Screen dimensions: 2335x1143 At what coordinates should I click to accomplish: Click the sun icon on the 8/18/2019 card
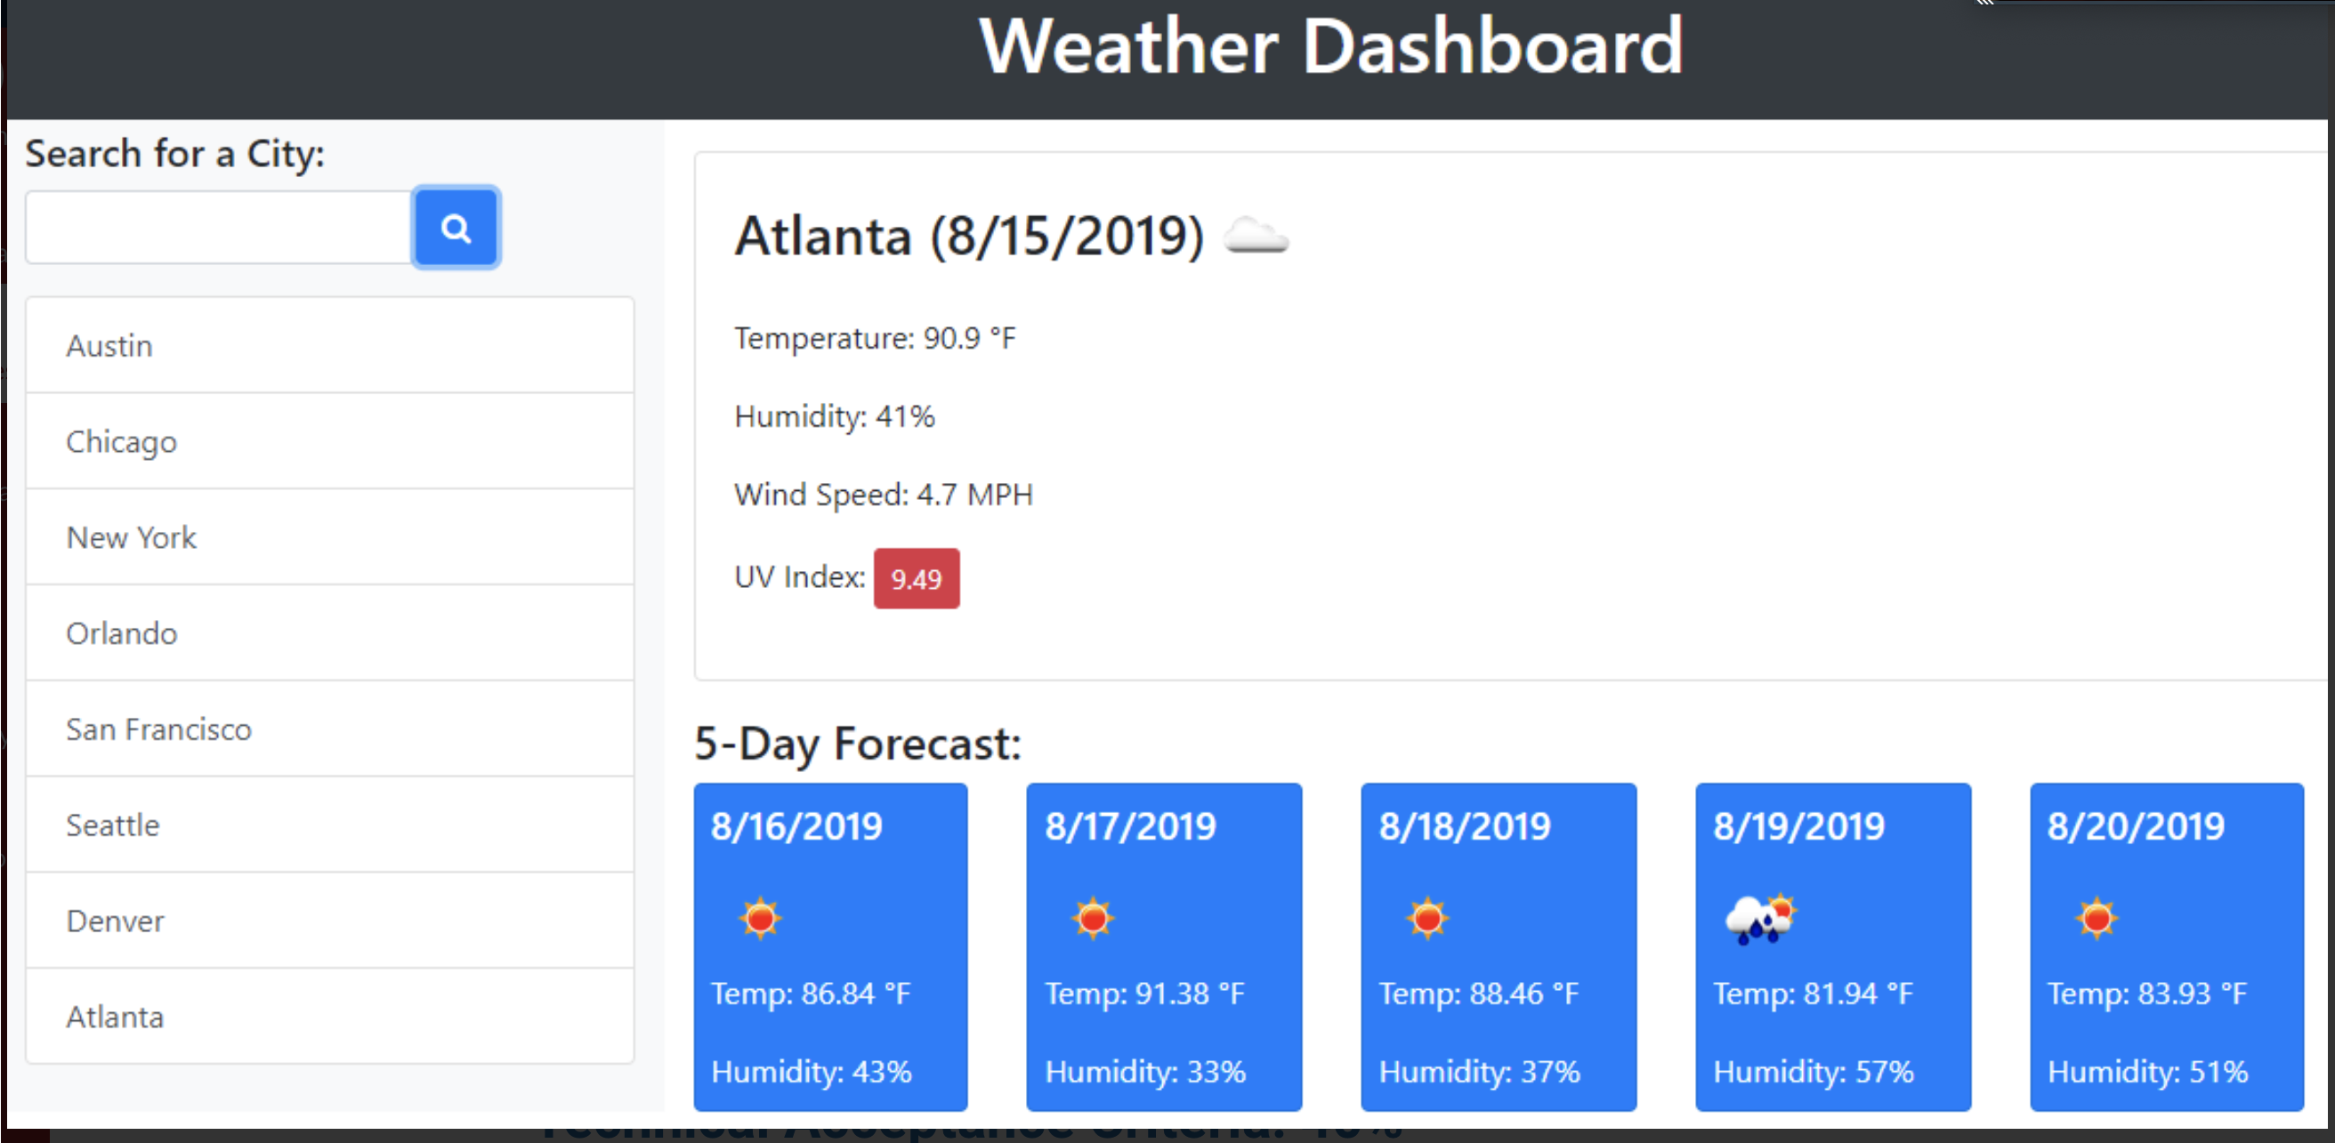click(1428, 918)
